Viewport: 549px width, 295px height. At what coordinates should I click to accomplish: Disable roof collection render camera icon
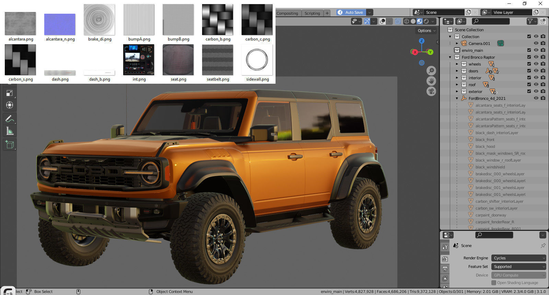[x=543, y=85]
